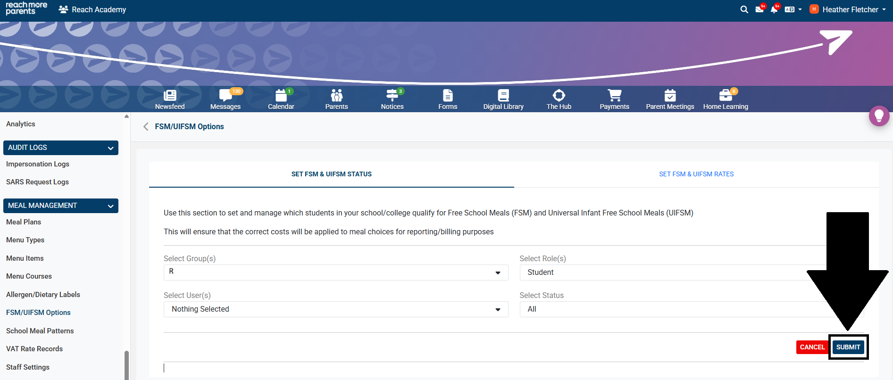The height and width of the screenshot is (380, 893).
Task: Click the search magnifier icon
Action: coord(744,9)
